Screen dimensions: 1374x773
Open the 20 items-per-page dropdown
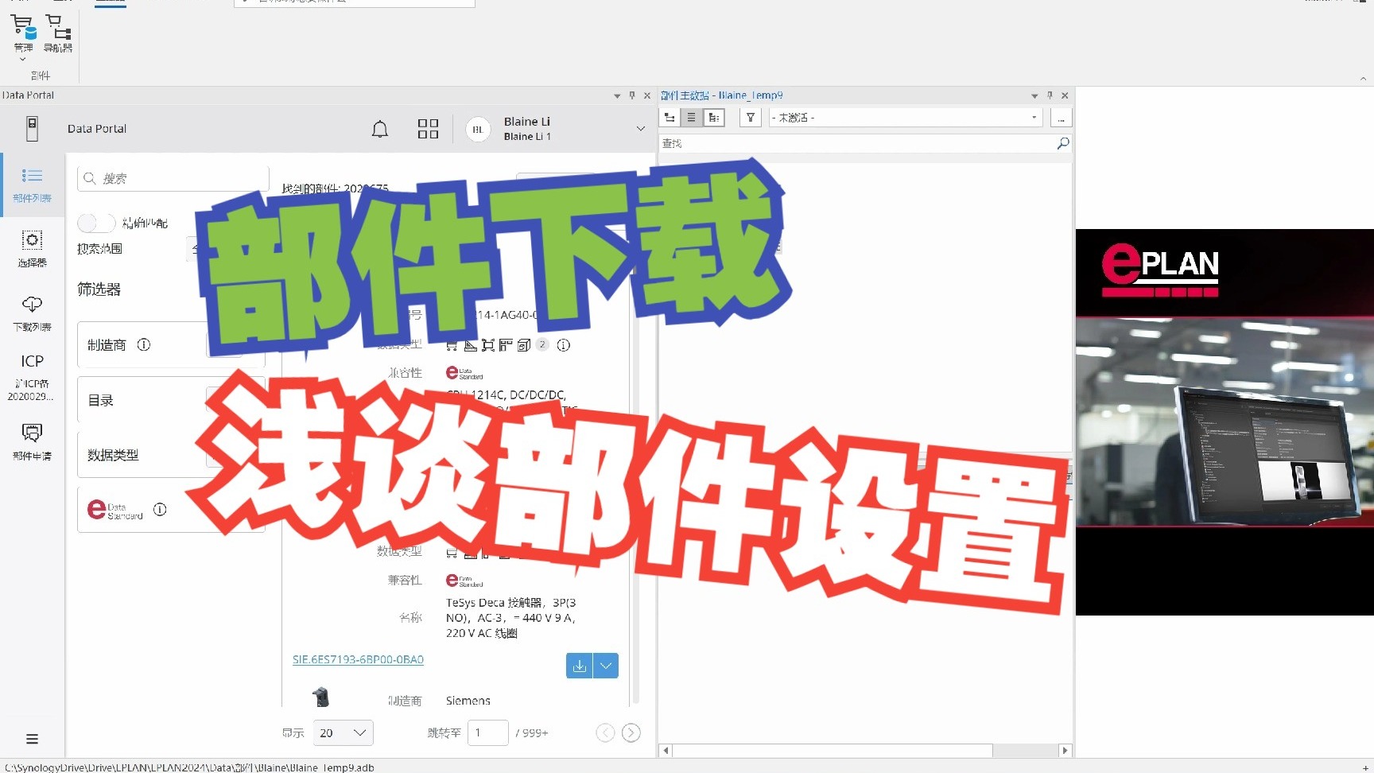(343, 732)
